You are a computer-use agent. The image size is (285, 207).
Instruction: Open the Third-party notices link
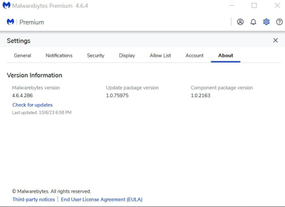tap(34, 200)
